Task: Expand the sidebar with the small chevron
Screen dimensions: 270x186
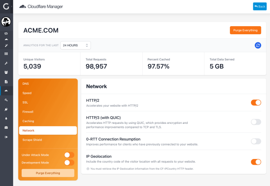Action: tap(12, 7)
